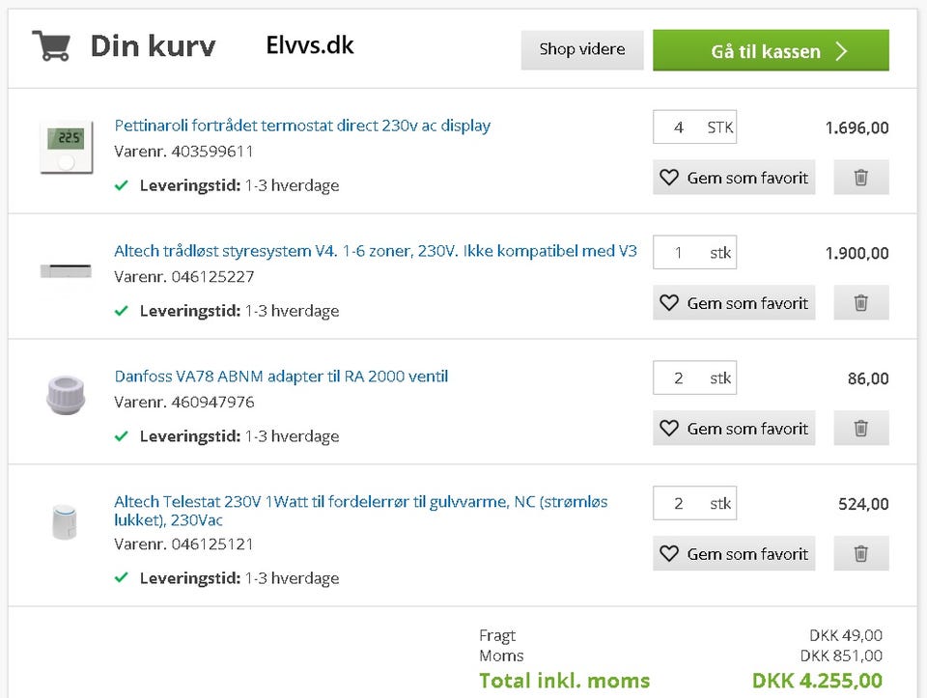This screenshot has height=698, width=927.
Task: Mark Altech styresystem V4 as favorite
Action: click(x=734, y=303)
